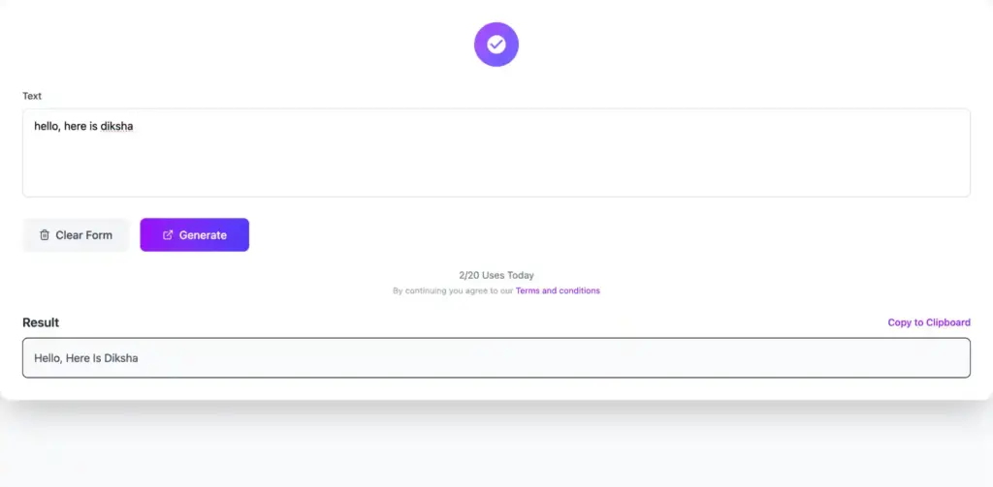Place cursor on underlined word "diksha"

(117, 127)
